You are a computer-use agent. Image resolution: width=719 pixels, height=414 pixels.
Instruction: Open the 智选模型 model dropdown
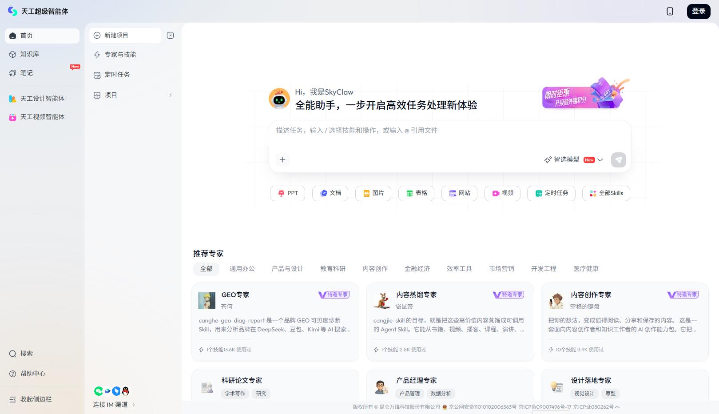574,160
